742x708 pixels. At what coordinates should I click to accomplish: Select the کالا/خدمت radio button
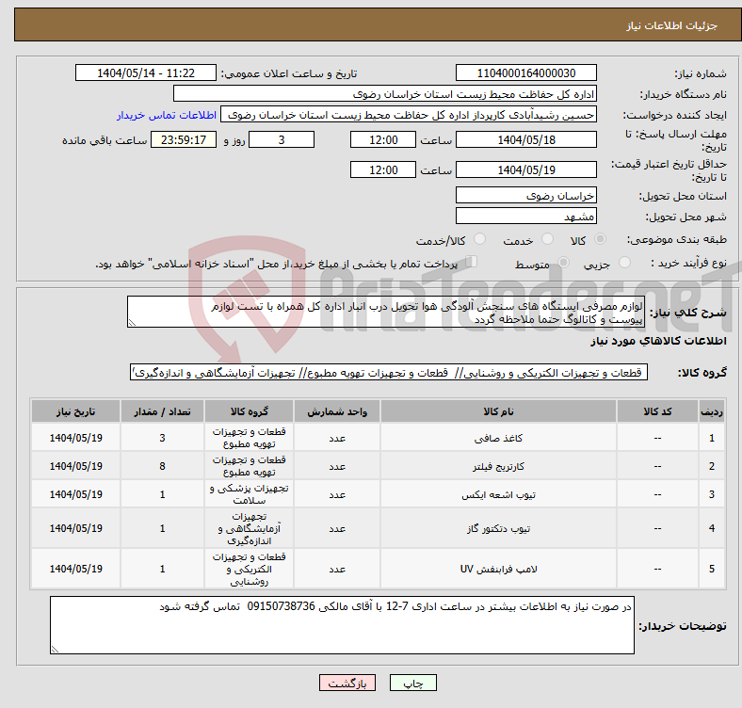(x=480, y=239)
